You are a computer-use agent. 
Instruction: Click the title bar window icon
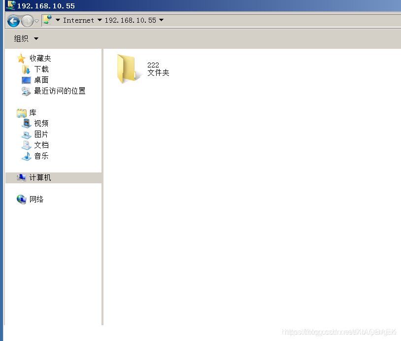pos(10,5)
